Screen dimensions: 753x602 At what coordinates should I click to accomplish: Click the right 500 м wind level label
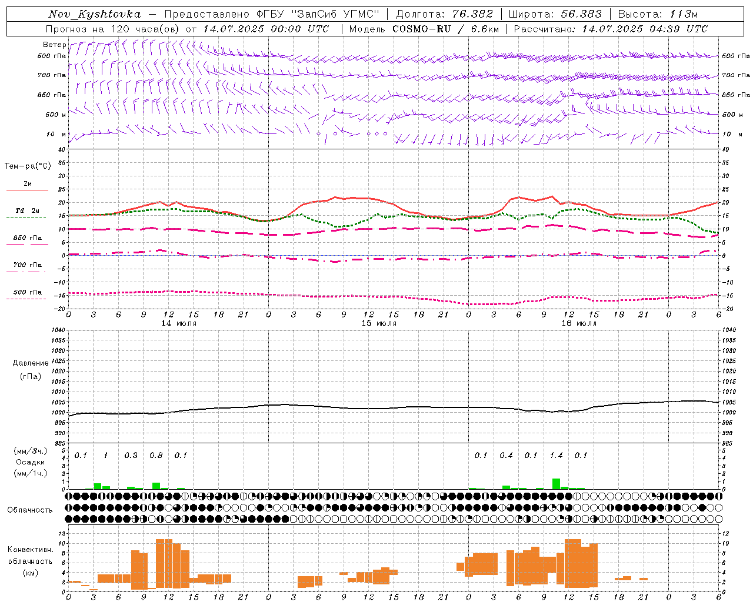coord(731,115)
